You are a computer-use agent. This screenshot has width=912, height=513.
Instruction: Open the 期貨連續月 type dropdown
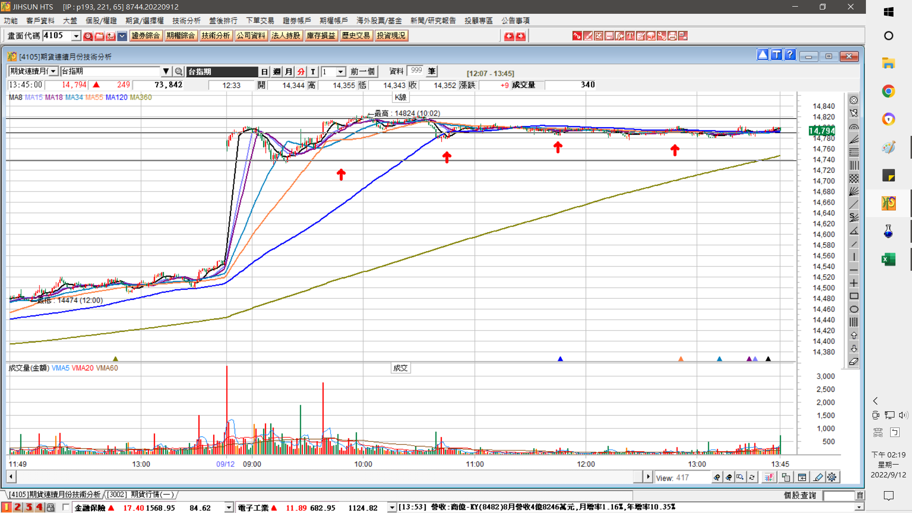click(x=53, y=71)
